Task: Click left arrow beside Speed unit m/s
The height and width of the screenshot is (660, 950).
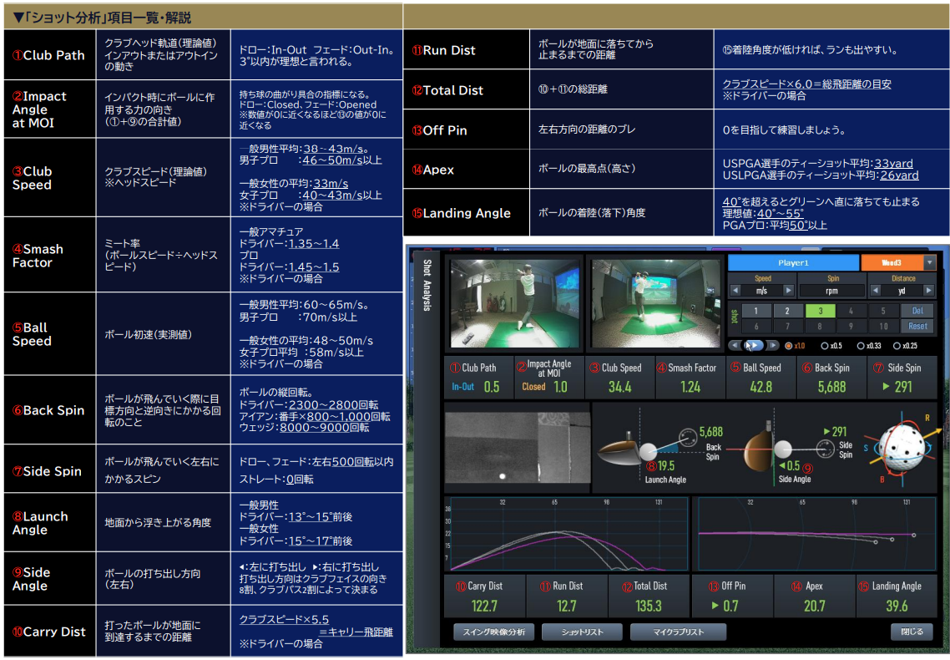Action: pos(736,291)
